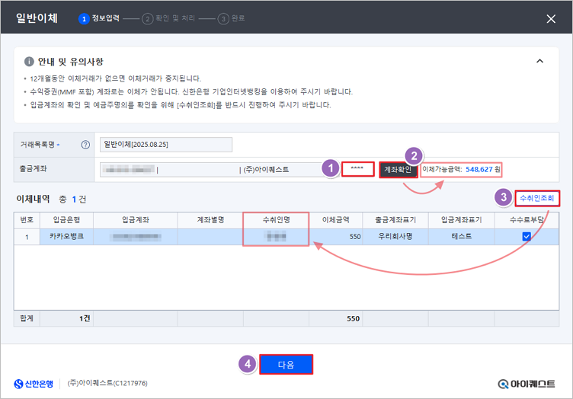Click the account password field with asterisks
This screenshot has height=399, width=573.
(357, 168)
